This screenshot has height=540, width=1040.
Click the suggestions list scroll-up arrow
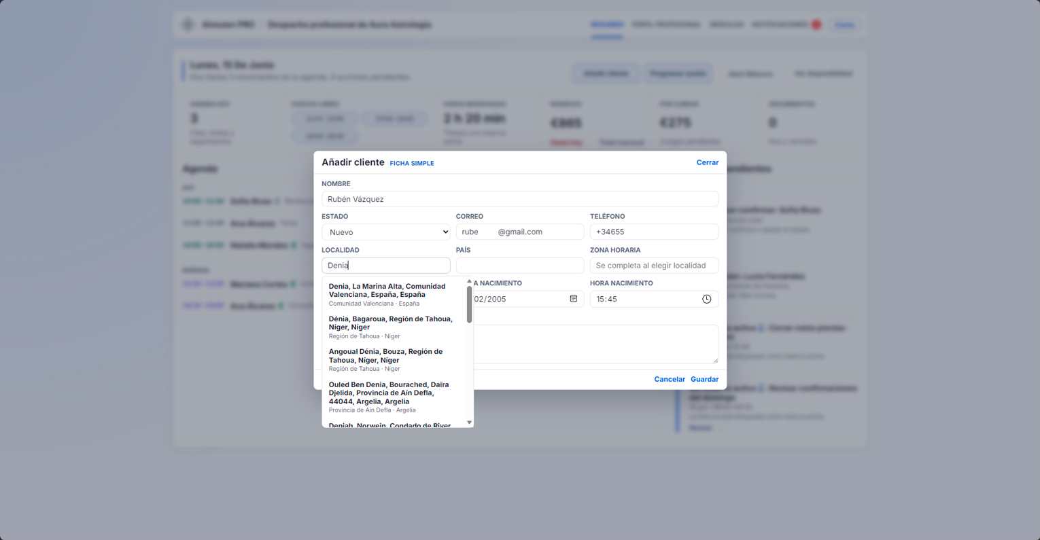pos(469,281)
